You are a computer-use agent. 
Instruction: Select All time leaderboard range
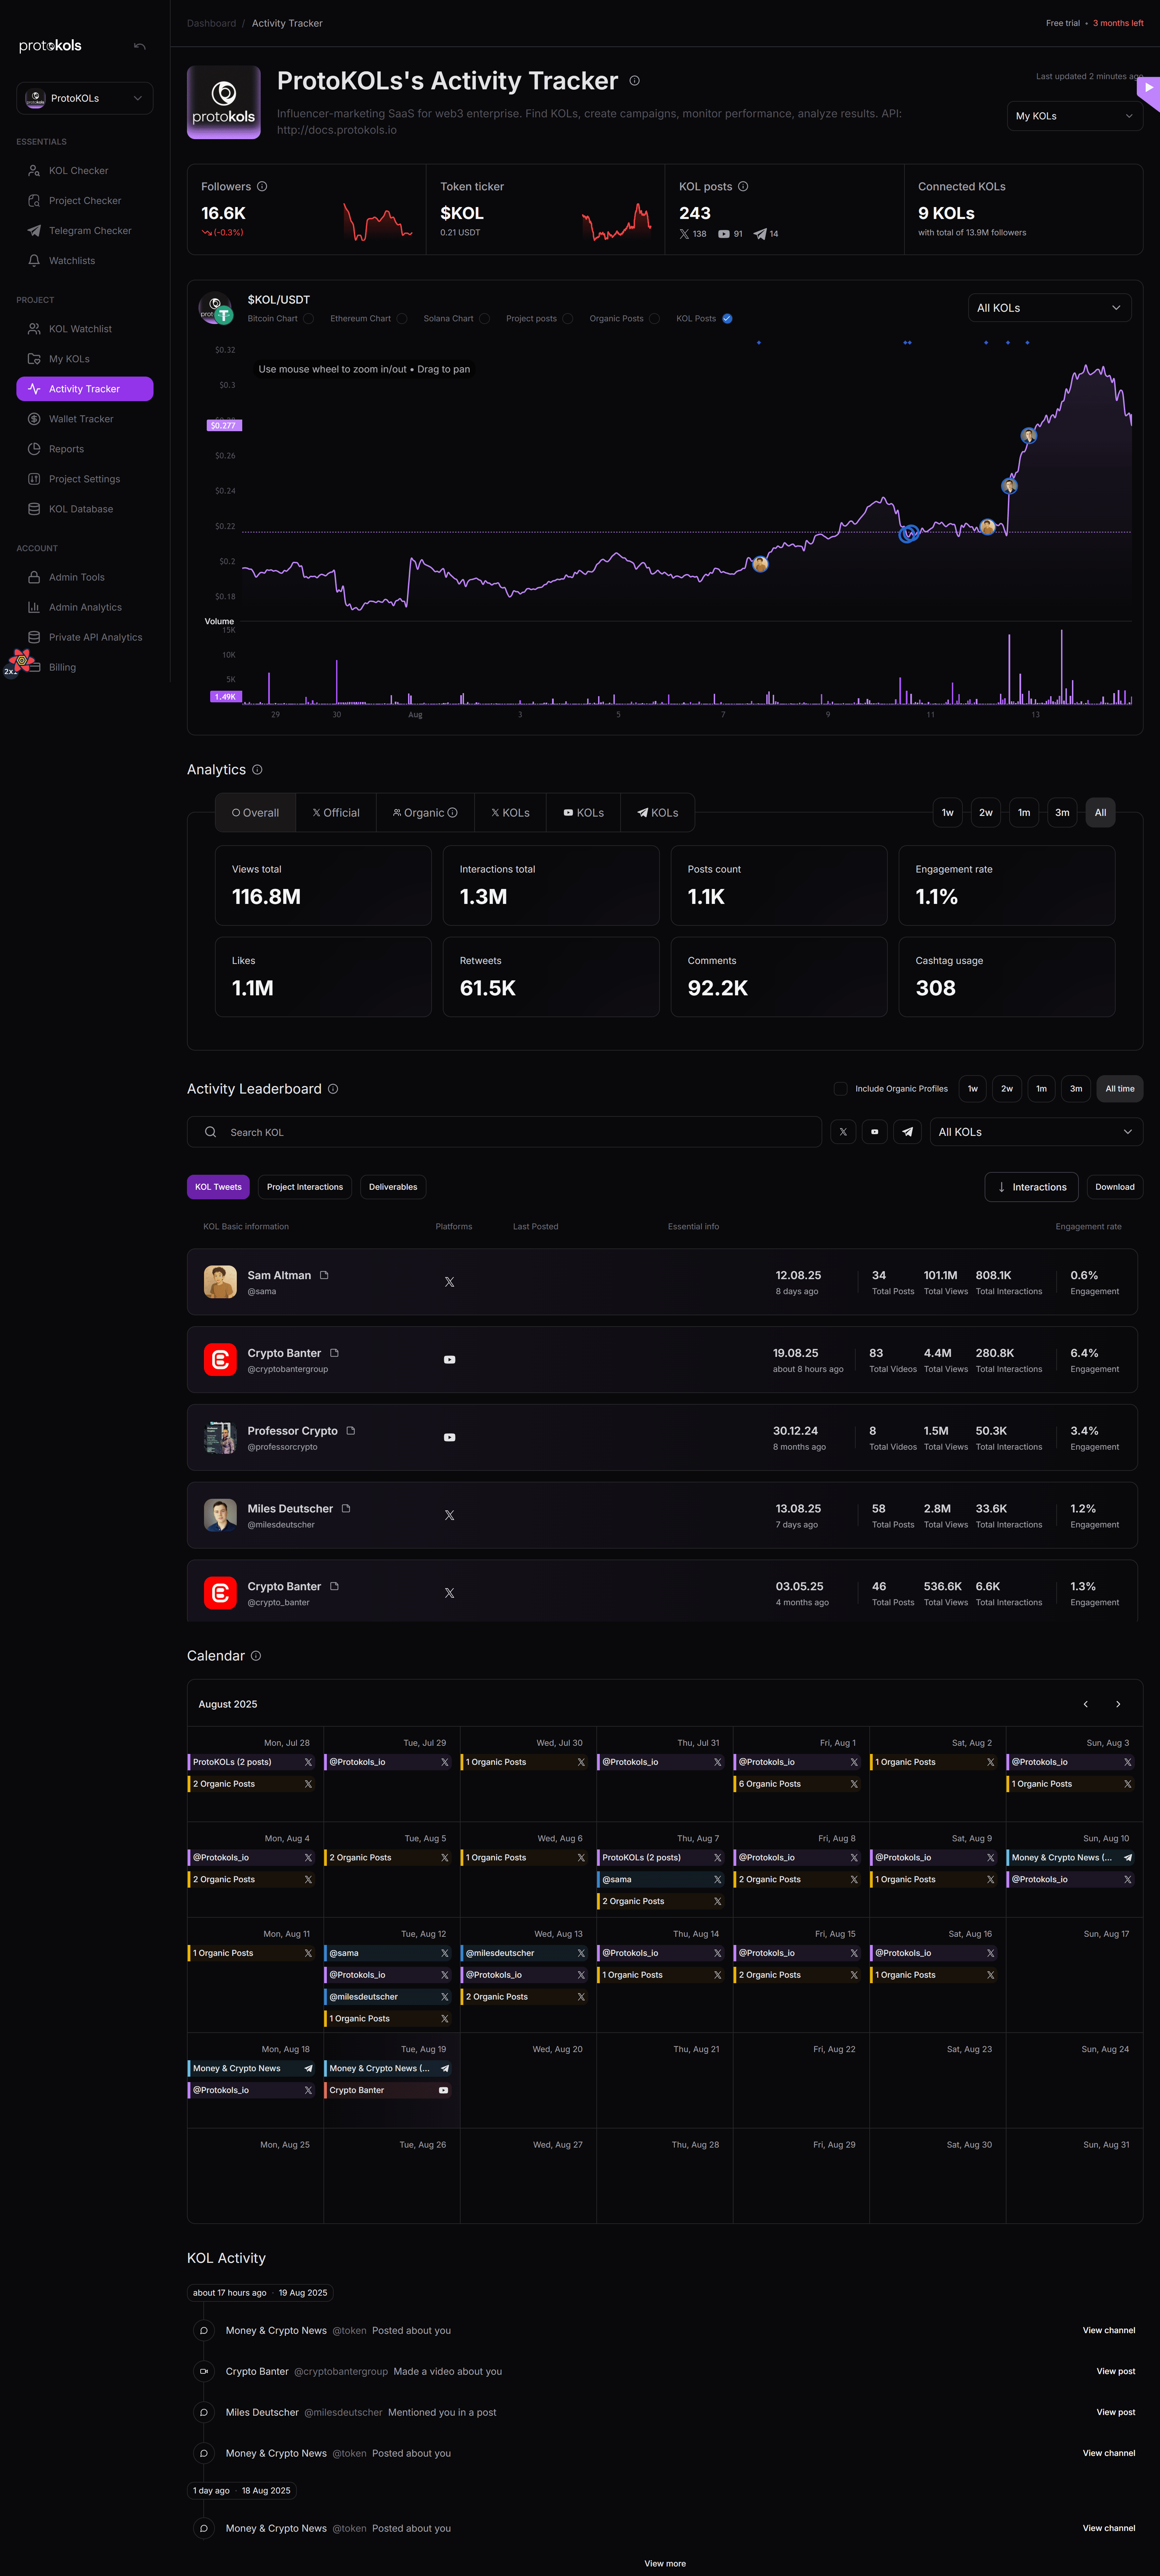click(x=1120, y=1089)
